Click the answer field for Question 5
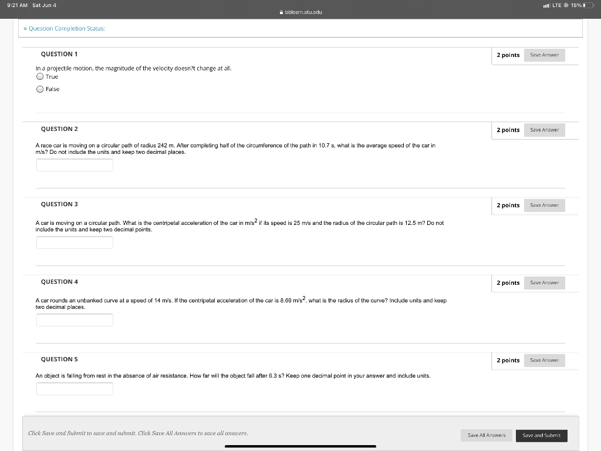This screenshot has height=451, width=601. (75, 388)
